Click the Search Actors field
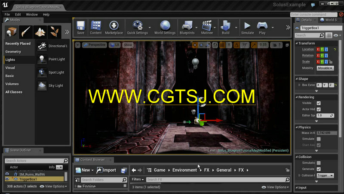This screenshot has height=194, width=344. point(36,161)
